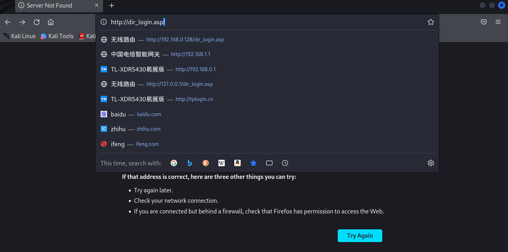Click the Try Again button
Image resolution: width=508 pixels, height=252 pixels.
point(360,236)
